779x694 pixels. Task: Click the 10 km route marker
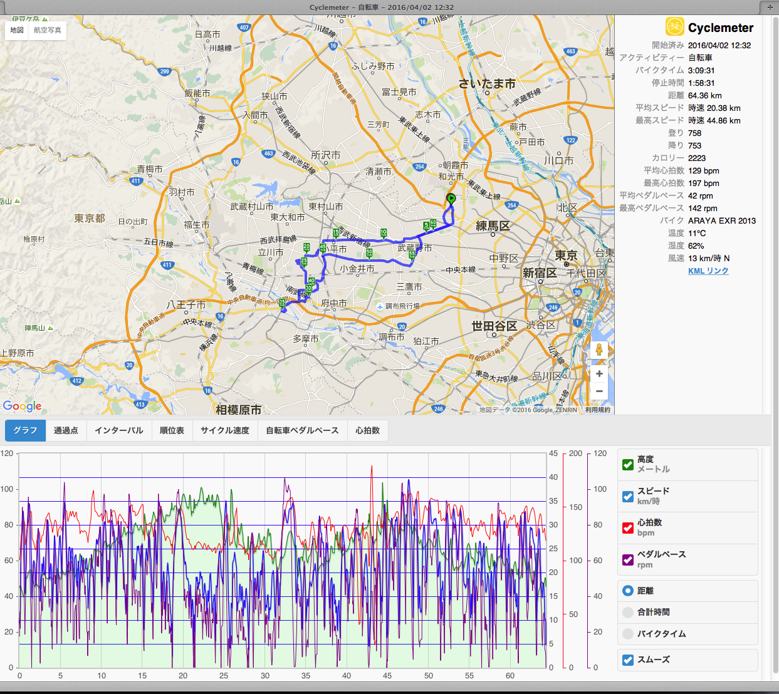pos(384,233)
